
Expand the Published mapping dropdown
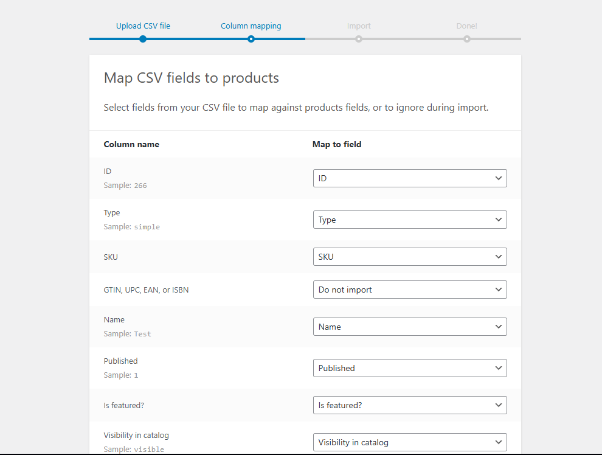click(409, 368)
